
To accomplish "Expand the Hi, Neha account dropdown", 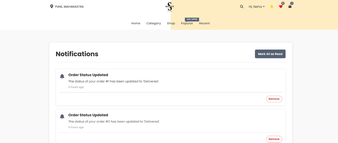I will pos(257,7).
